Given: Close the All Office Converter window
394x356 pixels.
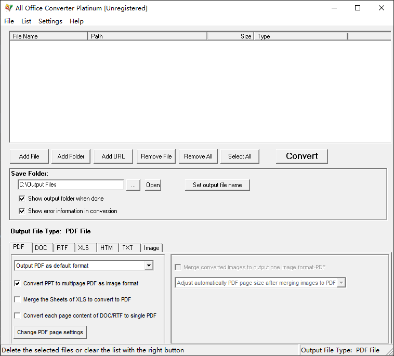Looking at the screenshot, I should pyautogui.click(x=381, y=8).
